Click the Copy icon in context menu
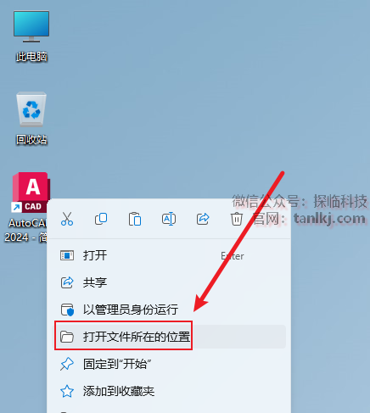This screenshot has width=370, height=413. pos(101,219)
